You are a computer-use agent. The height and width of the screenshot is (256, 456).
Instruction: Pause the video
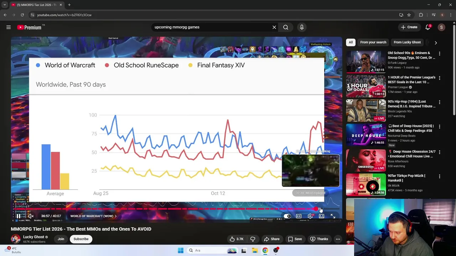pyautogui.click(x=19, y=216)
